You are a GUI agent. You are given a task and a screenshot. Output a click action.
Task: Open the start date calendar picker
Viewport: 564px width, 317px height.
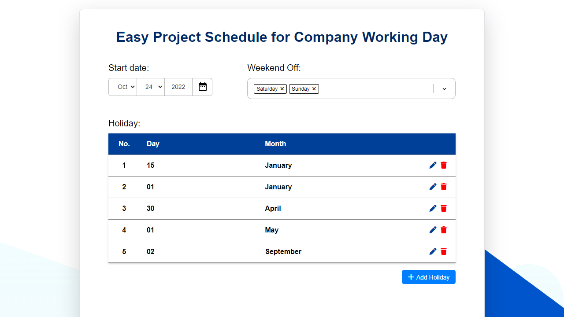point(202,87)
